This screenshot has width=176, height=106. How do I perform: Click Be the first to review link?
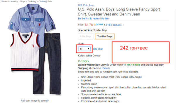[x=94, y=18]
